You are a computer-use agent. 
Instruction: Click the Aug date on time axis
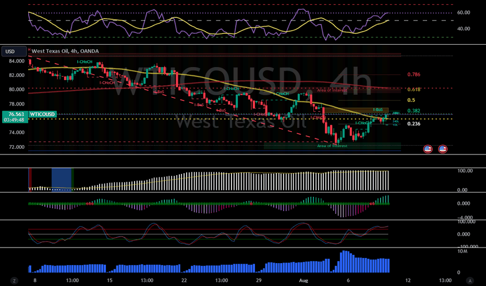click(x=303, y=280)
